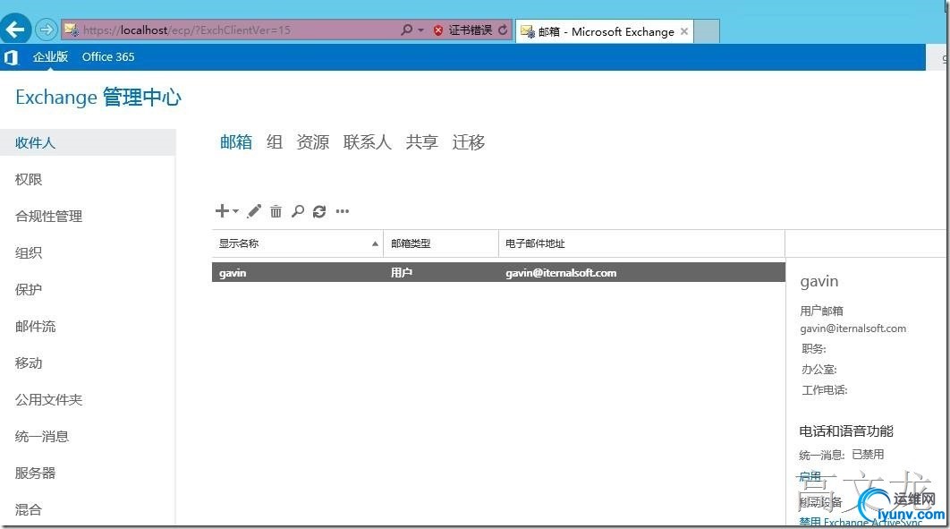The image size is (950, 529).
Task: Click the 用户 cell in gavin's row
Action: click(x=402, y=273)
